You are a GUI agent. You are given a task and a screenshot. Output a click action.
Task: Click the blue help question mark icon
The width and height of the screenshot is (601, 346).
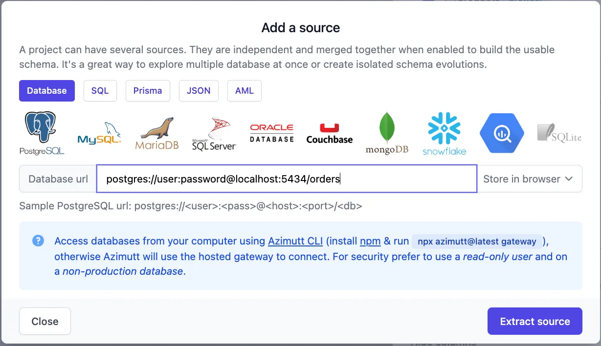click(38, 241)
